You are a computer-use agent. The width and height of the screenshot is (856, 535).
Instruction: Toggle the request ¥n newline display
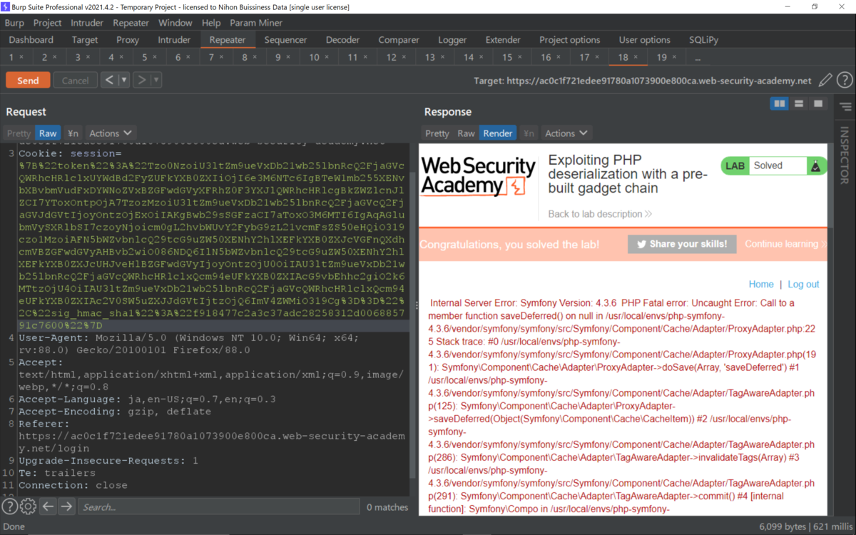(x=73, y=133)
